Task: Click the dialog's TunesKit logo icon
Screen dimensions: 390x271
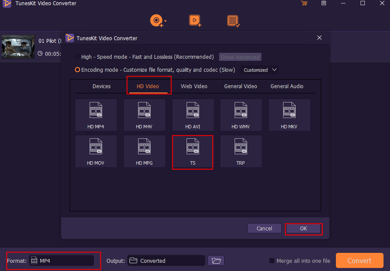Action: click(70, 38)
